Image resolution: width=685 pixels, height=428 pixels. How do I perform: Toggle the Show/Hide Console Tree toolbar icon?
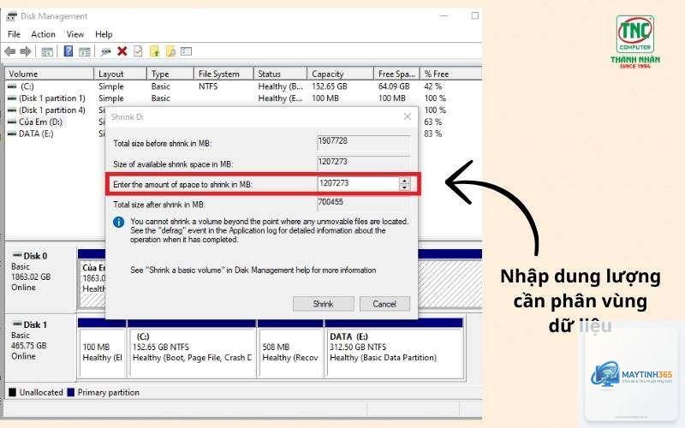point(47,51)
